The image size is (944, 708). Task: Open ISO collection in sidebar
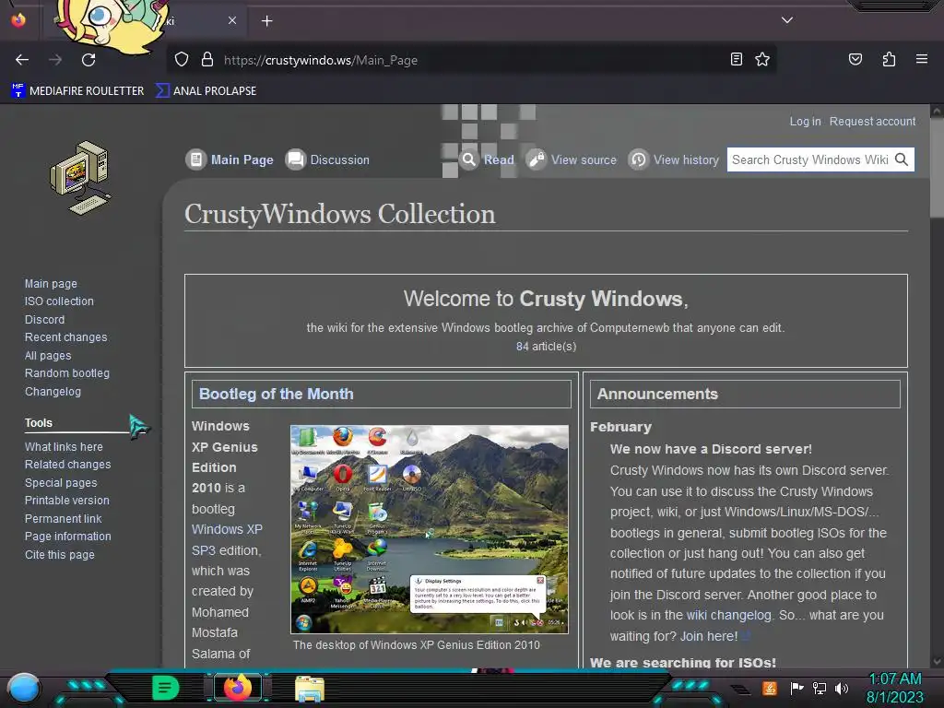pyautogui.click(x=59, y=301)
